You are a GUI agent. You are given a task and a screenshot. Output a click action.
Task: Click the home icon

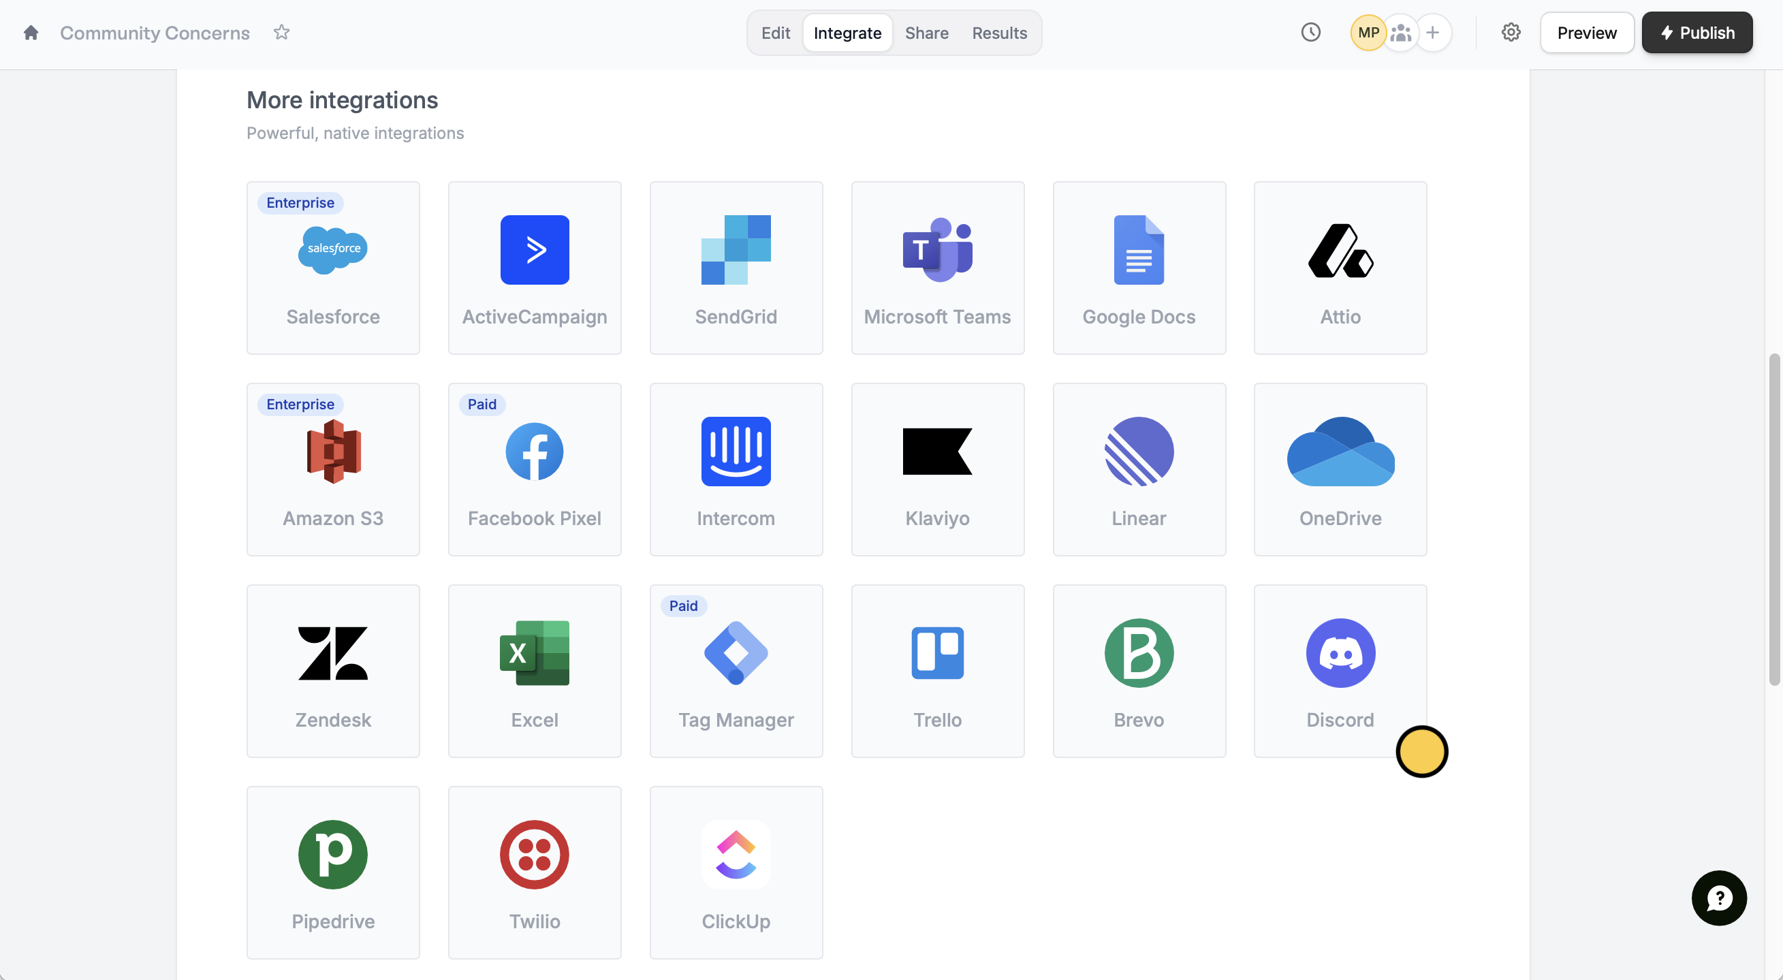[x=31, y=33]
